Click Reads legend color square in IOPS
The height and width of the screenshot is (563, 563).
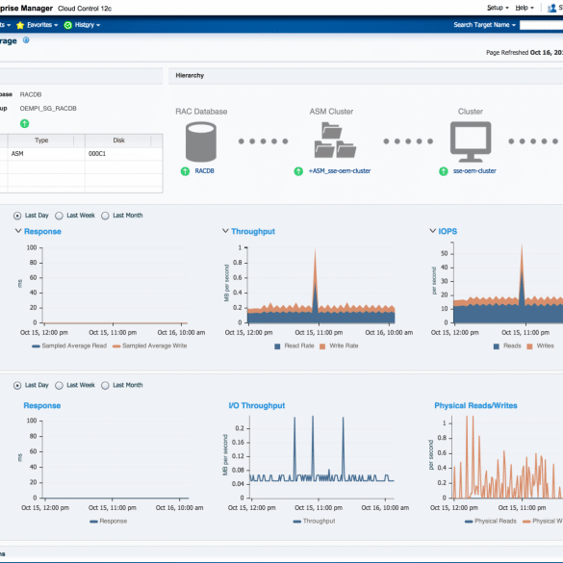497,346
